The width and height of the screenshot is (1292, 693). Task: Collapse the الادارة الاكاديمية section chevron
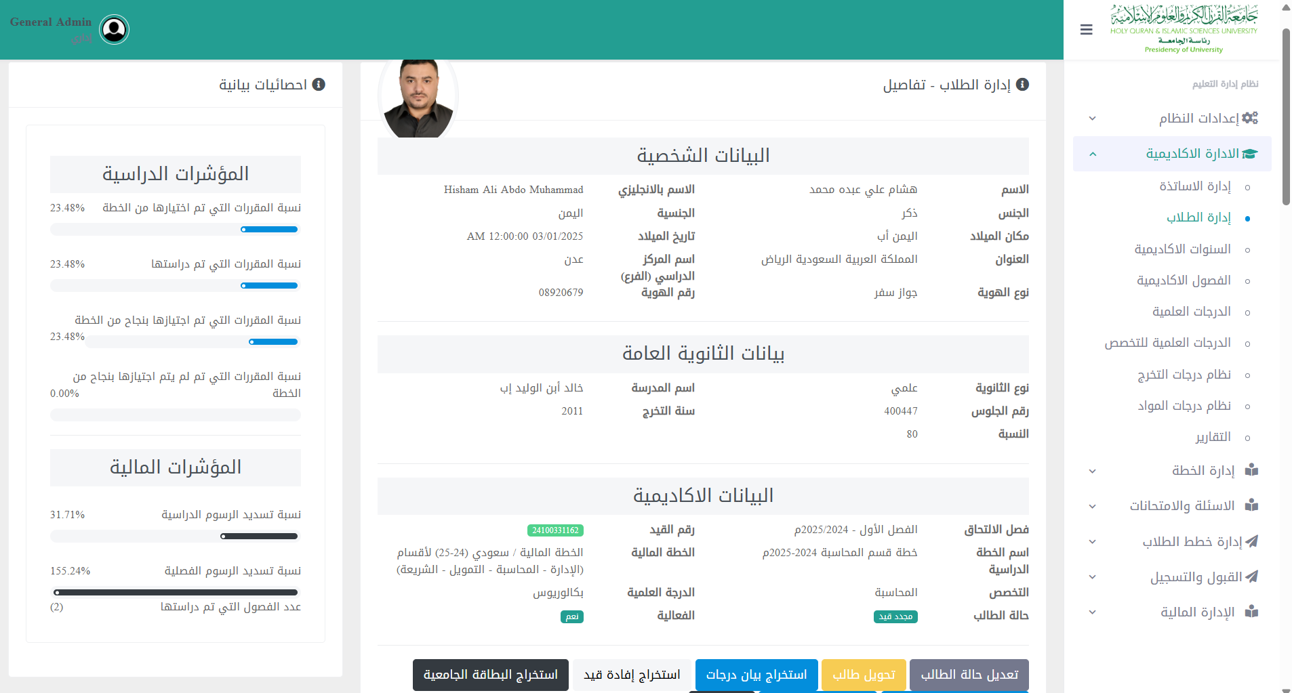pyautogui.click(x=1092, y=154)
